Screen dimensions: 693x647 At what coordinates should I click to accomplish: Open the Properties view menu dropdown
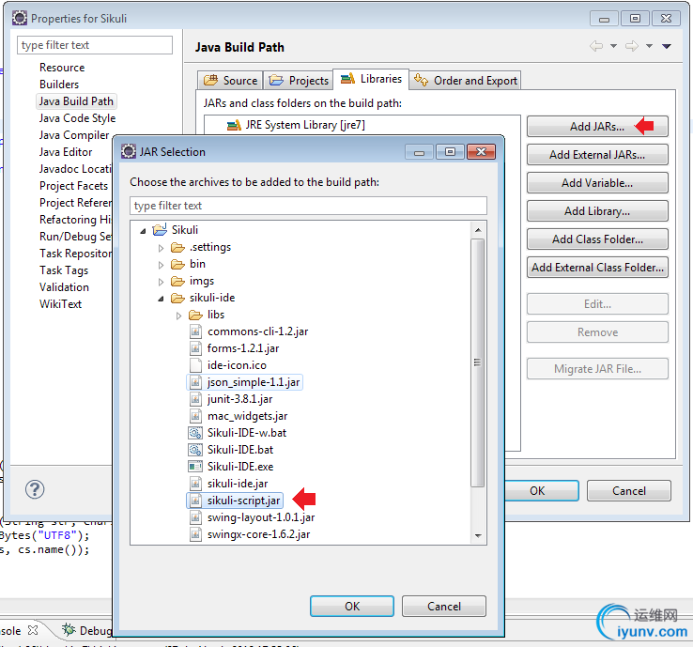pyautogui.click(x=667, y=46)
